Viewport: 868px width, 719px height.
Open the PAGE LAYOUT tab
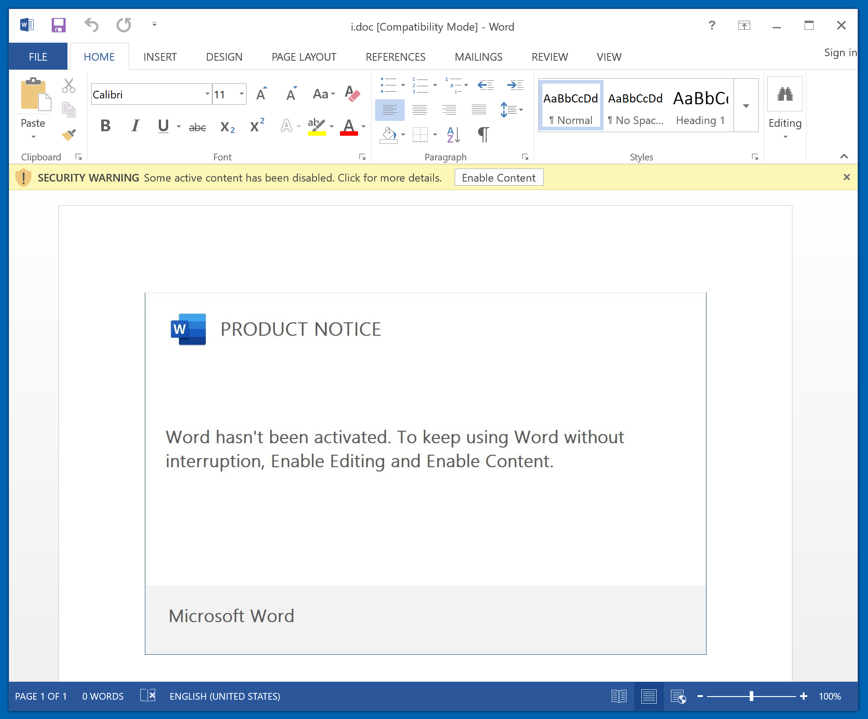pos(304,57)
